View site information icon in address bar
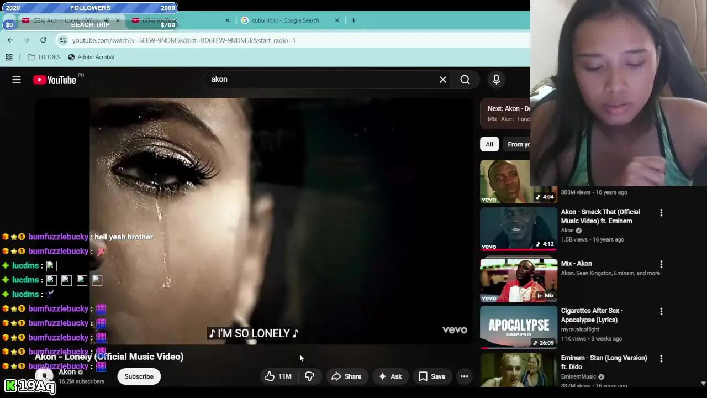Image resolution: width=707 pixels, height=398 pixels. coord(63,40)
